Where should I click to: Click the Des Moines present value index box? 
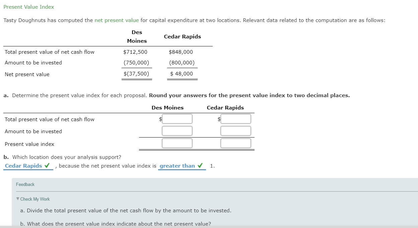(x=177, y=143)
